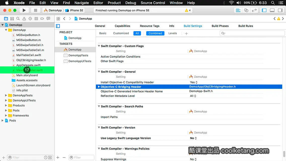Image resolution: width=286 pixels, height=161 pixels.
Task: Collapse Swift Compiler - Search Paths section
Action: (x=99, y=106)
